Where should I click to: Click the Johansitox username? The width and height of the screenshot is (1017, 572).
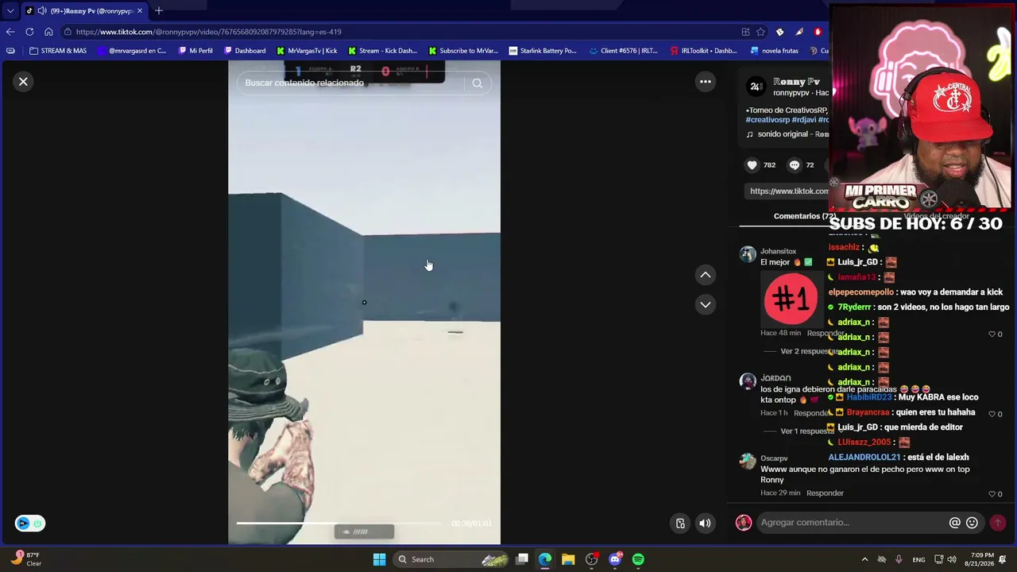pyautogui.click(x=778, y=251)
